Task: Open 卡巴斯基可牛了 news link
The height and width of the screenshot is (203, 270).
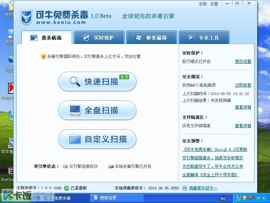Action: click(x=213, y=166)
